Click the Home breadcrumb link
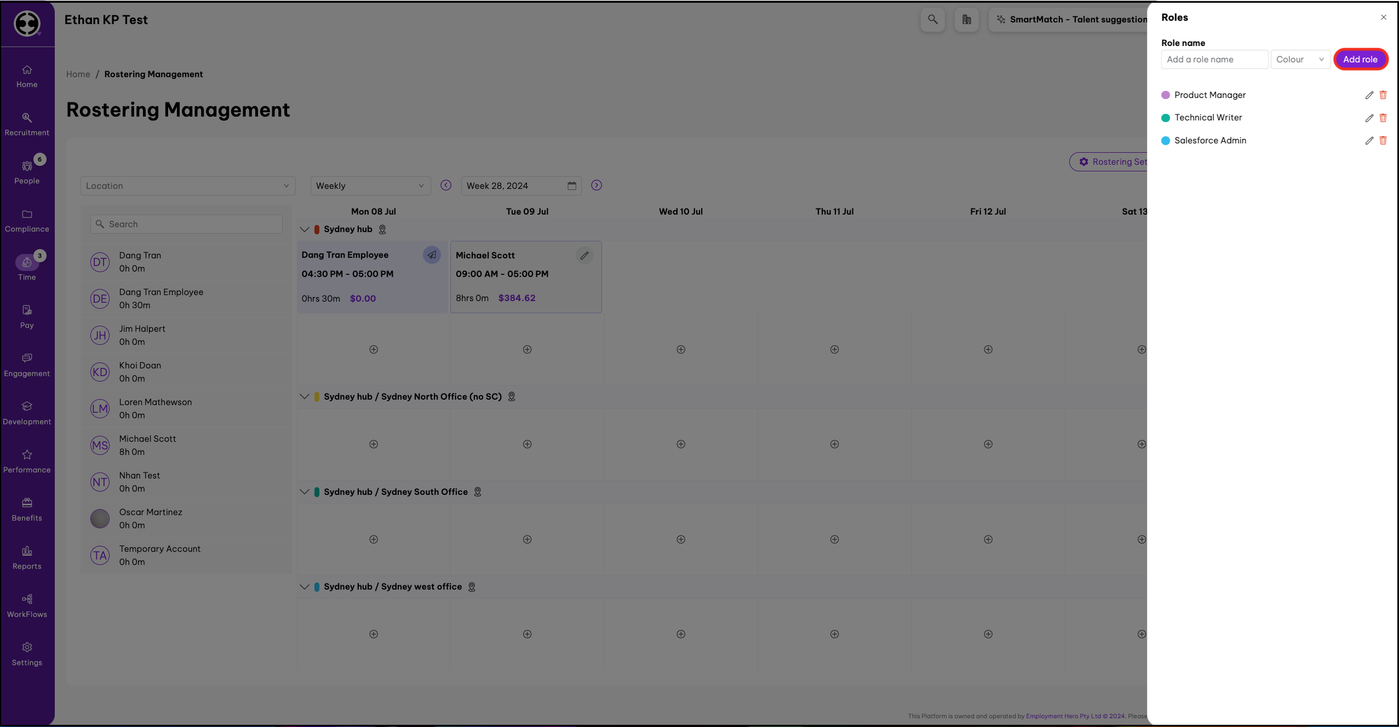The height and width of the screenshot is (727, 1399). pyautogui.click(x=78, y=74)
